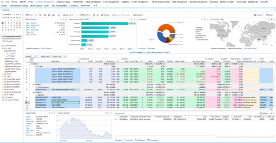
Task: Click the expand-collapse rows toolbar icon
Action: [x=49, y=15]
